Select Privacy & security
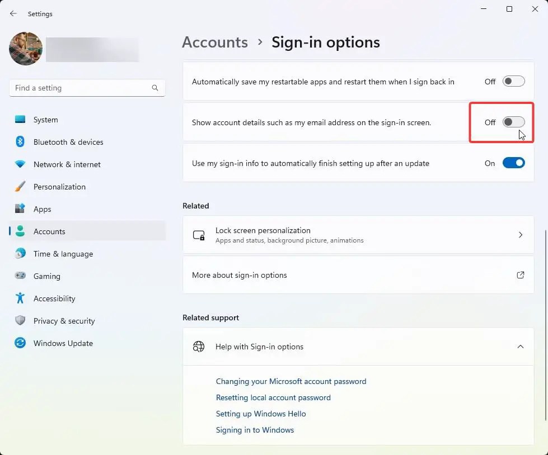The height and width of the screenshot is (455, 548). tap(87, 320)
